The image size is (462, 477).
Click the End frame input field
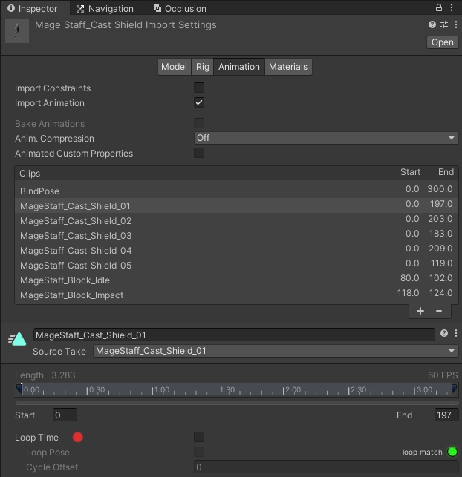tap(446, 415)
